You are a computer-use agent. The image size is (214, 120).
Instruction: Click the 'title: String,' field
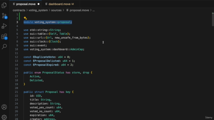click(40, 100)
